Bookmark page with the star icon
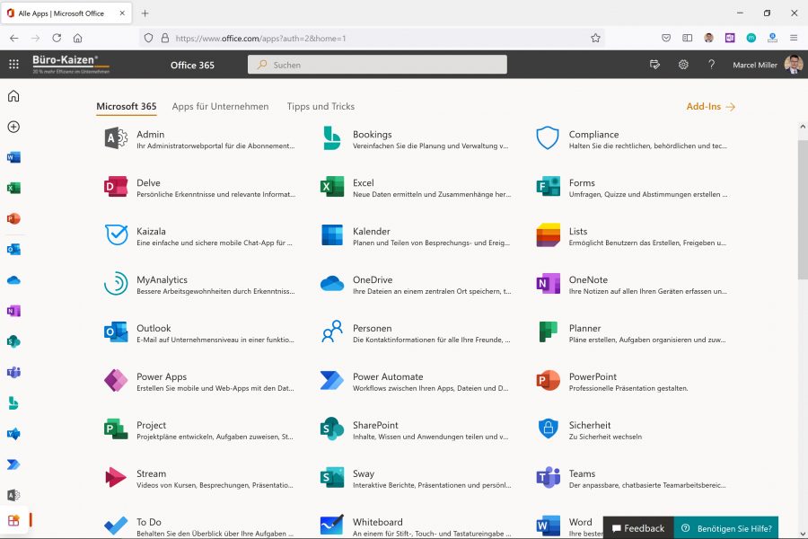 click(596, 38)
